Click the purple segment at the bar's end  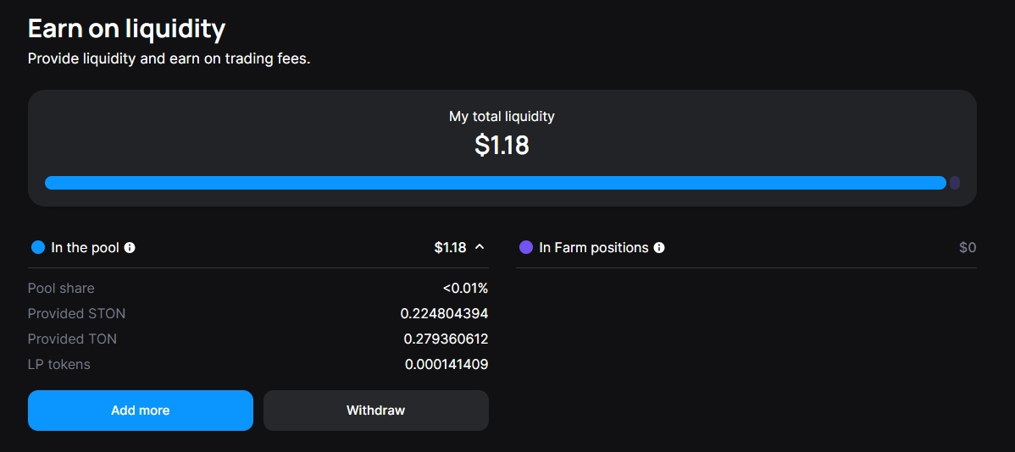coord(955,183)
